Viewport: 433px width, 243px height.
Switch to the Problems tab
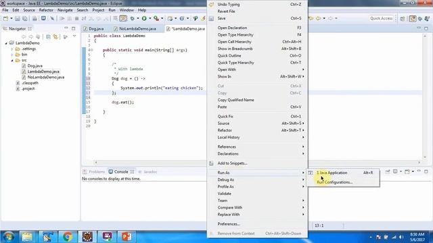click(94, 171)
